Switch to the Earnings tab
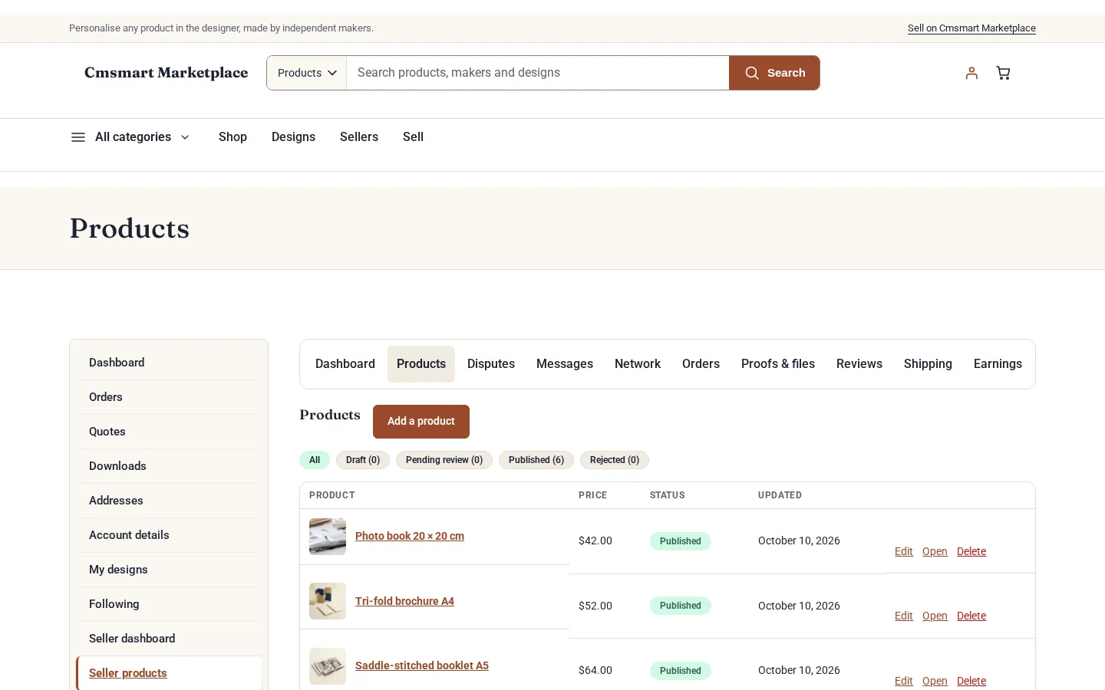Image resolution: width=1105 pixels, height=690 pixels. pos(998,364)
